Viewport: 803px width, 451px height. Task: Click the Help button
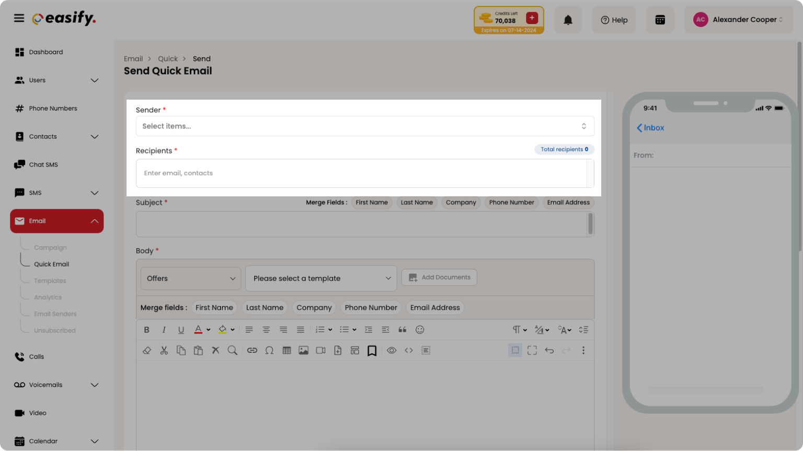(614, 20)
